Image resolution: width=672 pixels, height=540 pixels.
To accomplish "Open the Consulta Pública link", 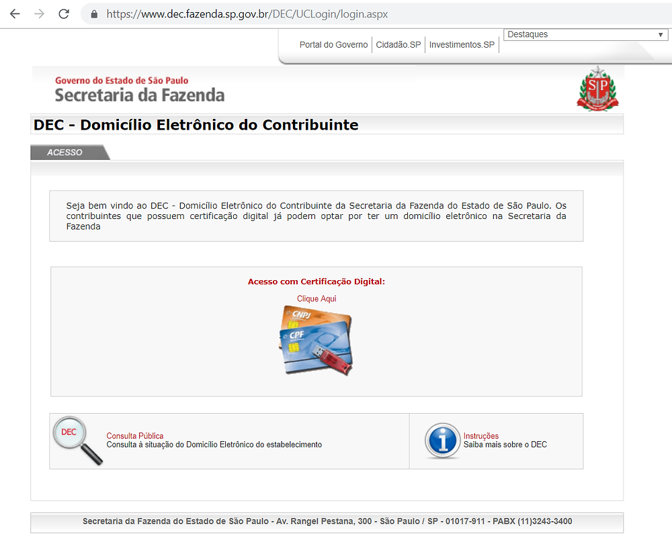I will point(134,435).
